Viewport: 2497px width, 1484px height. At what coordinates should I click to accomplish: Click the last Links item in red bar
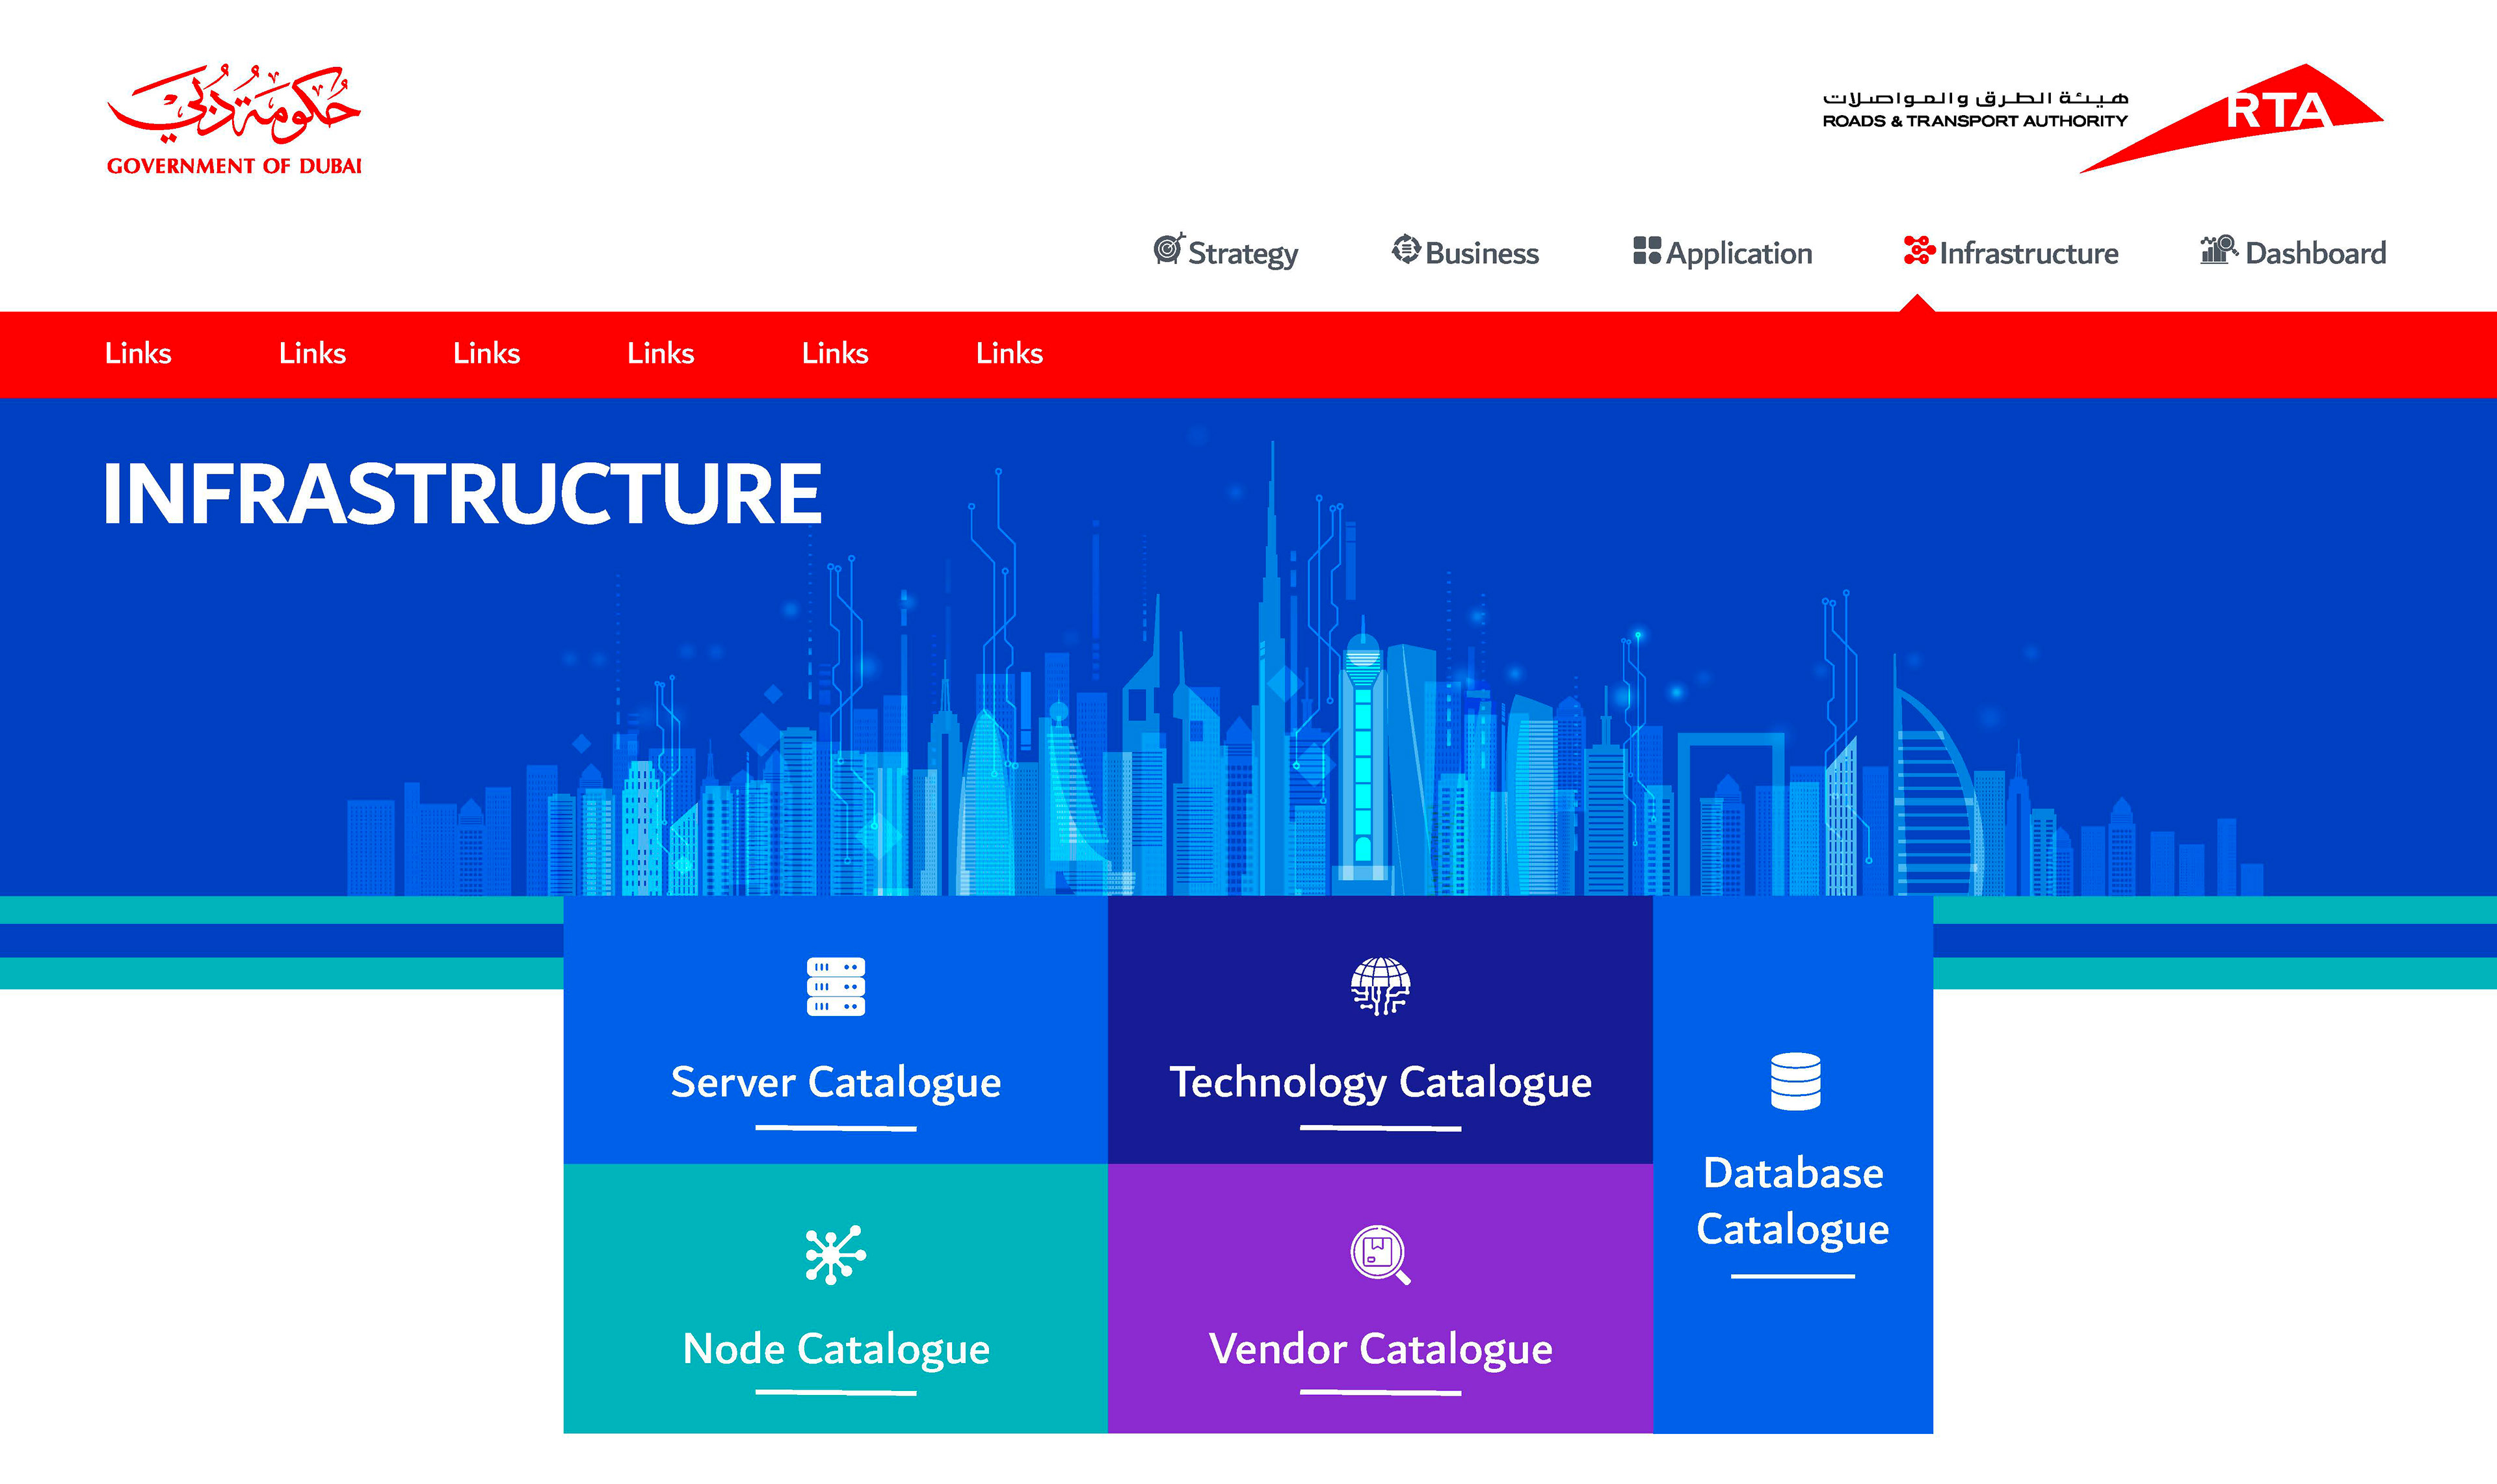point(1009,353)
